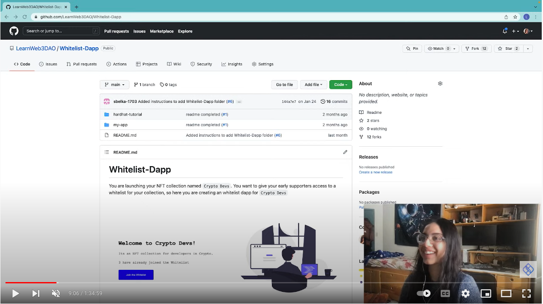Open the notifications bell icon

[x=505, y=31]
